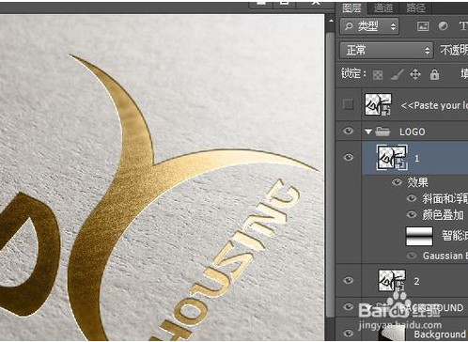Toggle the 颜色叠加 effect visibility
468x342 pixels.
click(412, 214)
